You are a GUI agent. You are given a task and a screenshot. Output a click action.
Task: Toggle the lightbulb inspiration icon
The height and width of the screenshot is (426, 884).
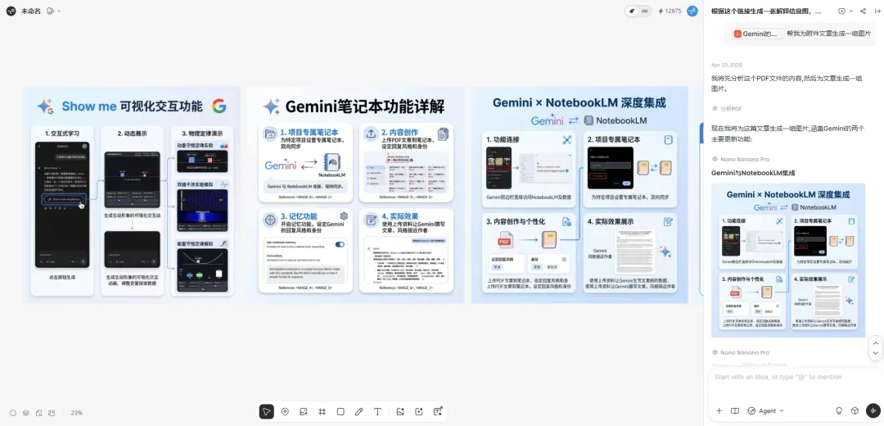[839, 410]
